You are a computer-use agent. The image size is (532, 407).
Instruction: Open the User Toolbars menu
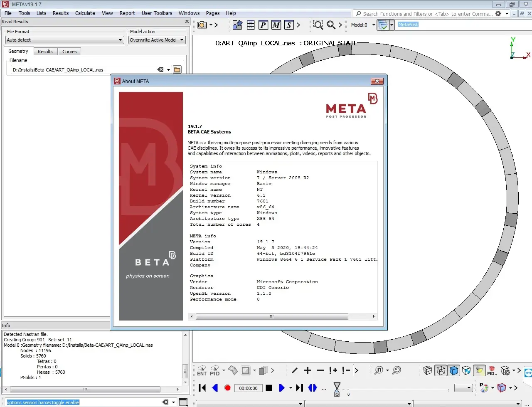[x=157, y=13]
